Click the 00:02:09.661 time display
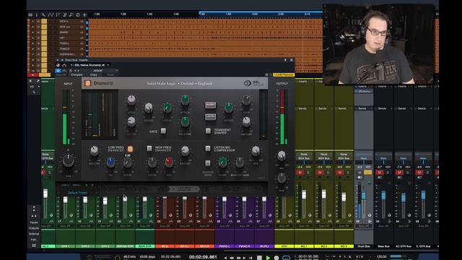 [x=203, y=257]
